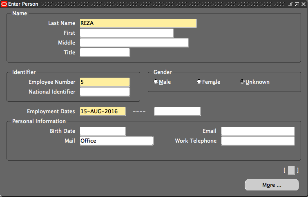Screen dimensions: 308x197
Task: Select the Male gender option
Action: [156, 82]
